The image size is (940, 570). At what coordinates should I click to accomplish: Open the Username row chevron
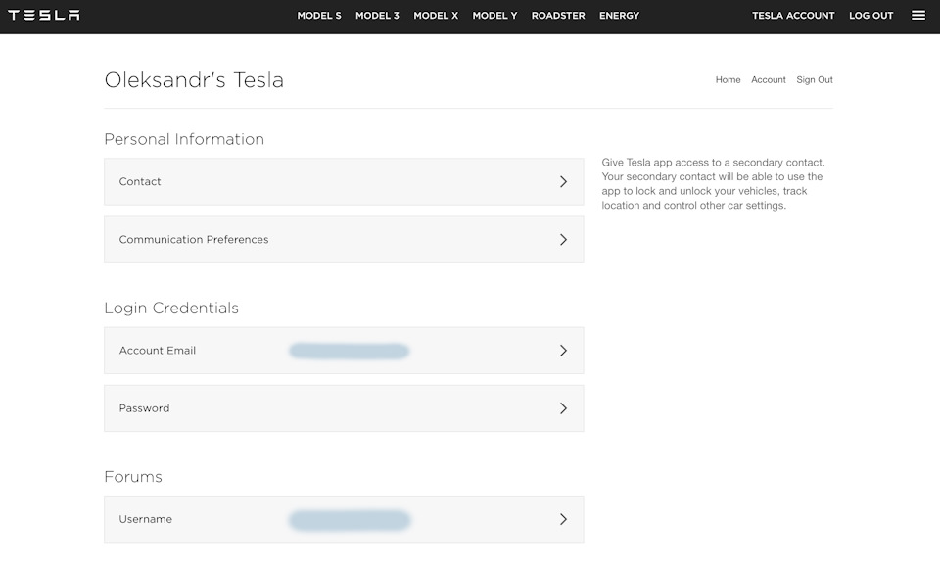point(563,519)
